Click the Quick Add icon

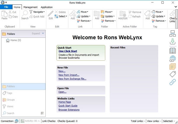click(x=31, y=16)
